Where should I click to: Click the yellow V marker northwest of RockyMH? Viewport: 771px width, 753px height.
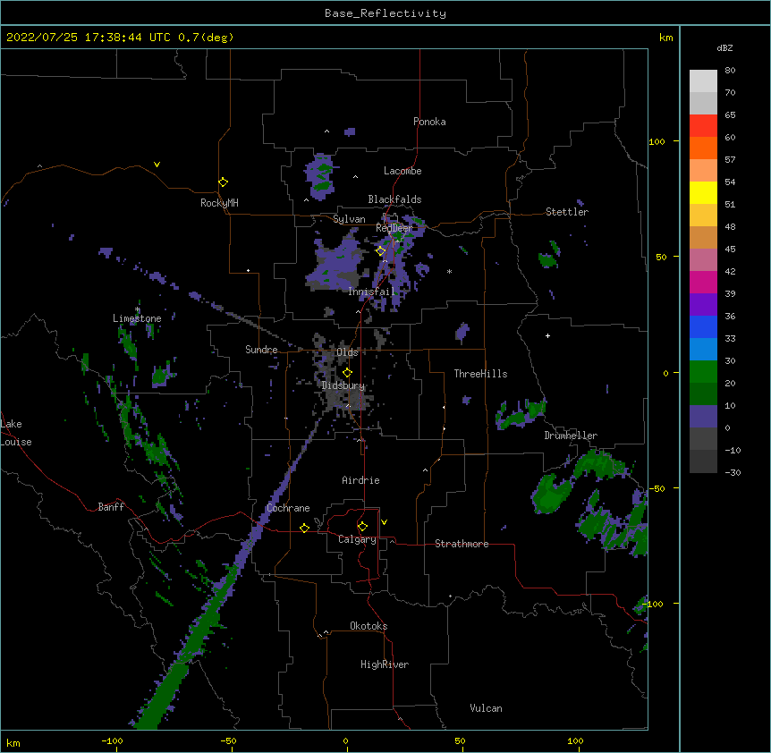[157, 165]
